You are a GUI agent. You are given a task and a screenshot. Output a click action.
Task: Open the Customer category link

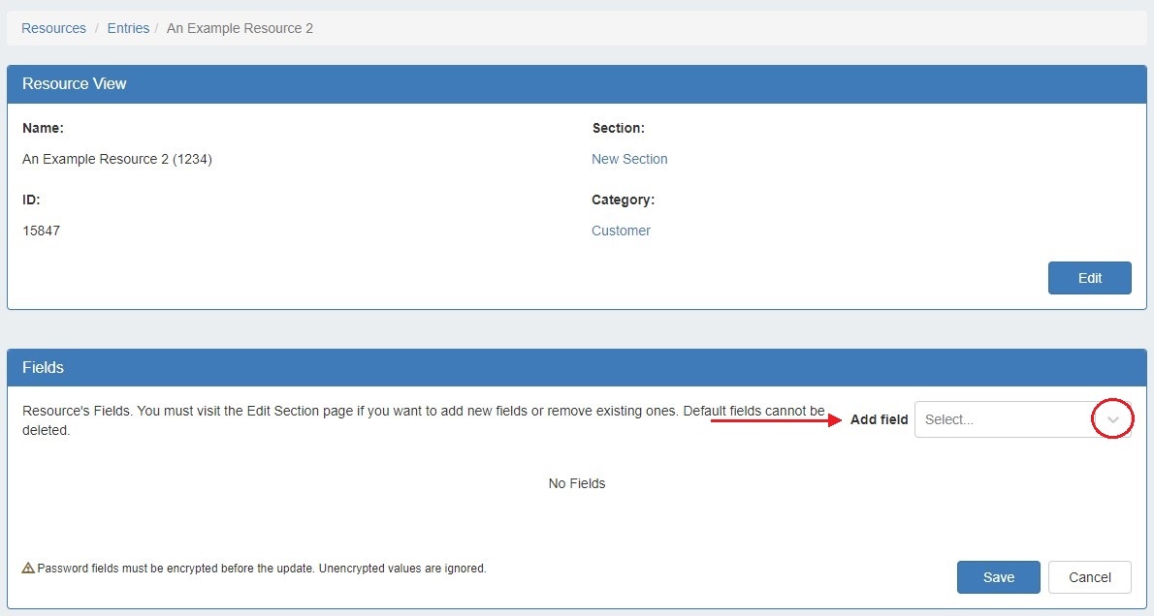coord(621,231)
